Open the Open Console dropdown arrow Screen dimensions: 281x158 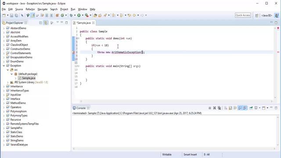point(267,108)
